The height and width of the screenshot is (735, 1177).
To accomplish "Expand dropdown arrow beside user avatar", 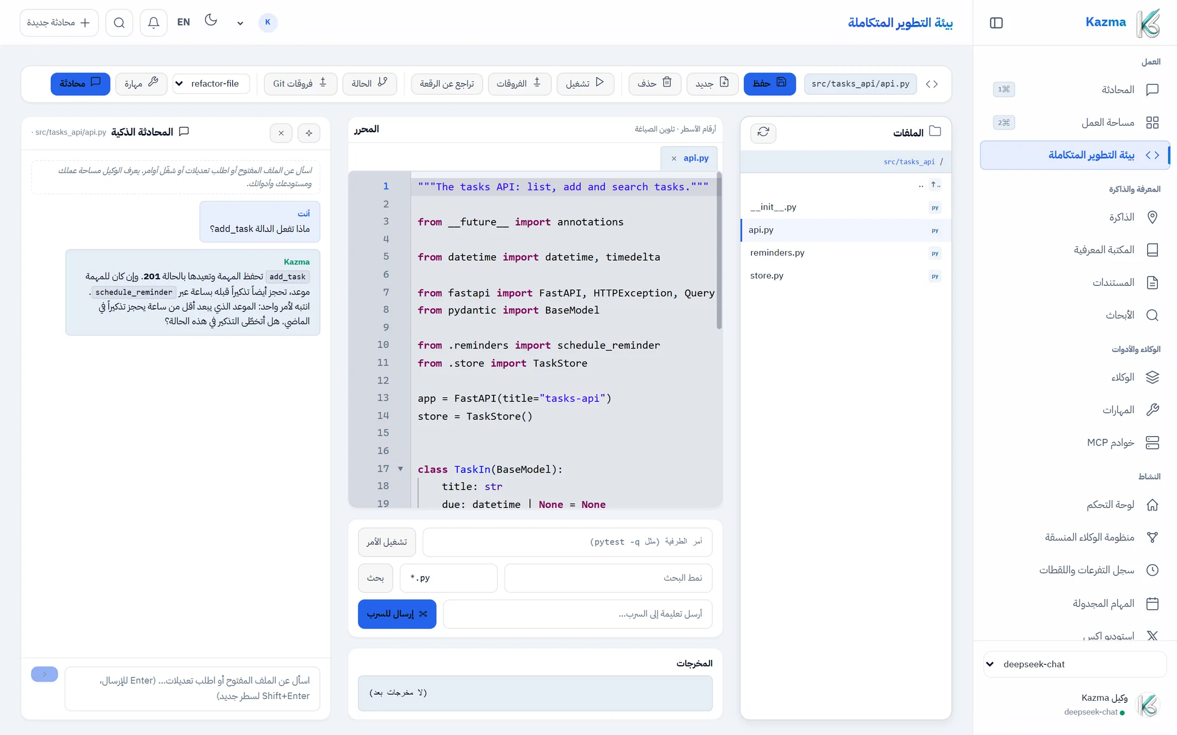I will point(240,23).
